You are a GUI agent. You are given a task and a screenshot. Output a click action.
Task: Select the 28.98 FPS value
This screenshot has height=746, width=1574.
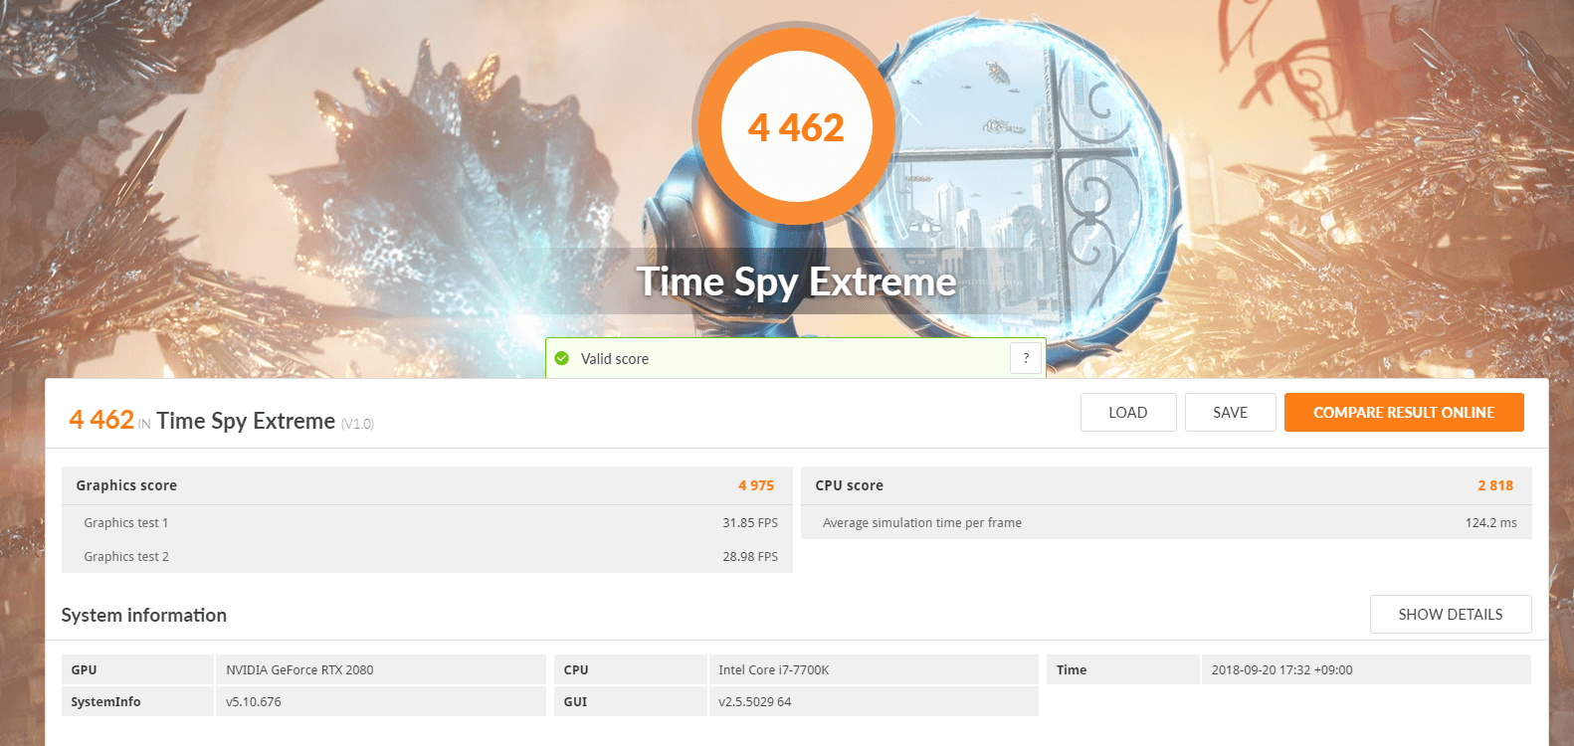pos(750,556)
